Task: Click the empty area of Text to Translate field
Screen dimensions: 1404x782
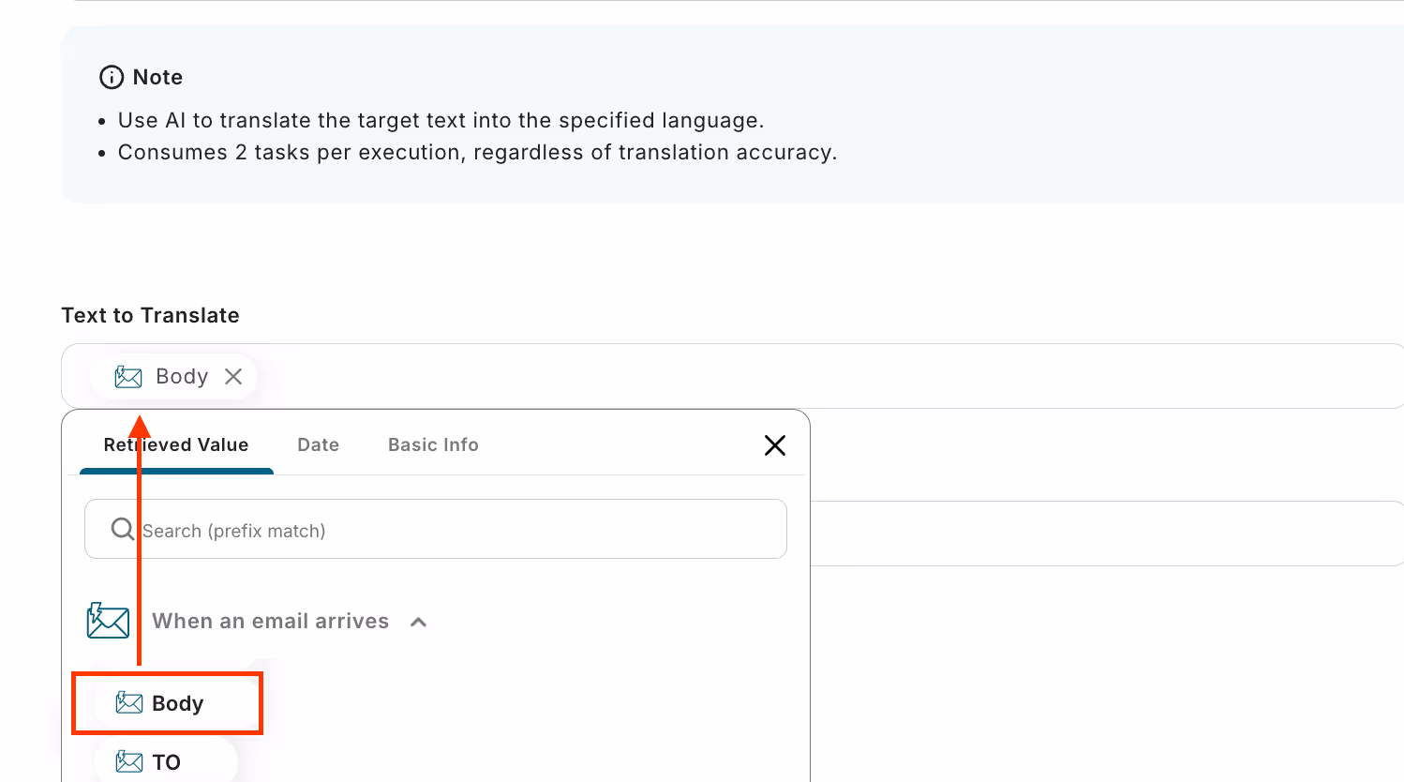Action: tap(825, 376)
